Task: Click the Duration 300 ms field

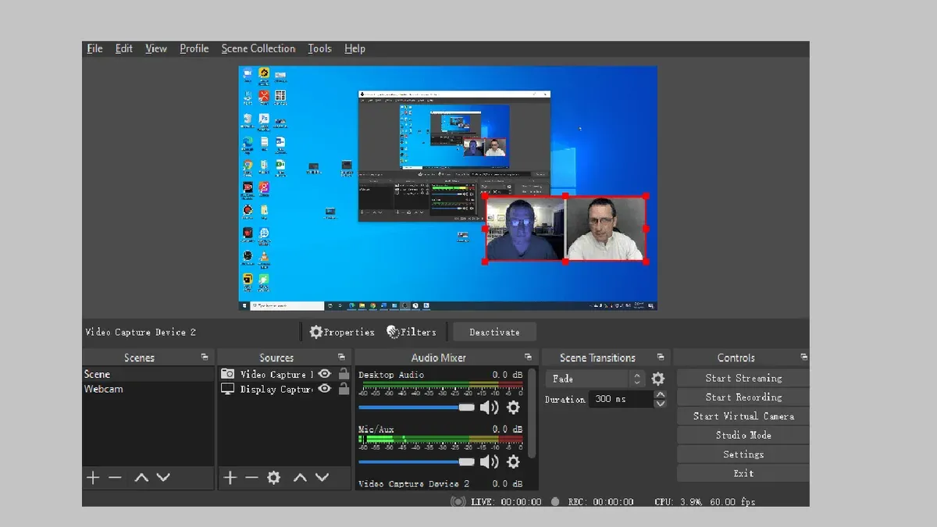Action: coord(620,399)
